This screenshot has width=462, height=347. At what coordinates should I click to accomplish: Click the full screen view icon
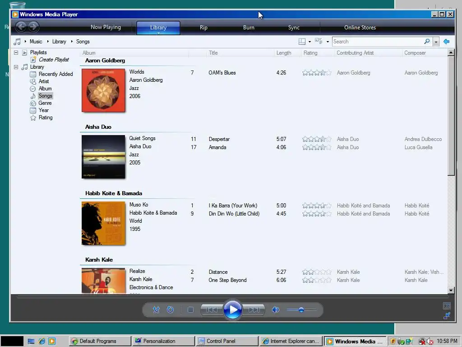click(x=447, y=306)
